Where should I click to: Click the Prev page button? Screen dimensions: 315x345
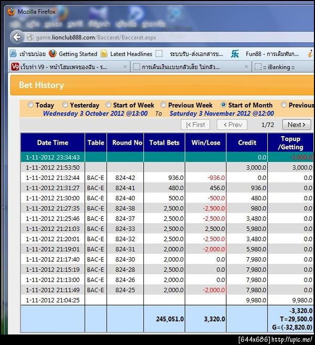232,125
